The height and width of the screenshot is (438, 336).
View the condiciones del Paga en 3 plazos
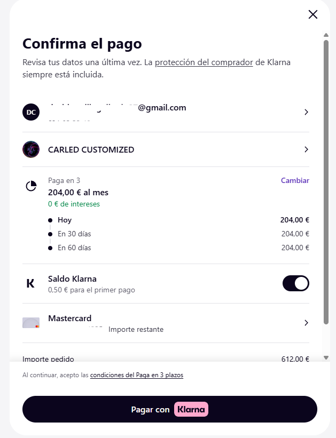[x=136, y=375]
